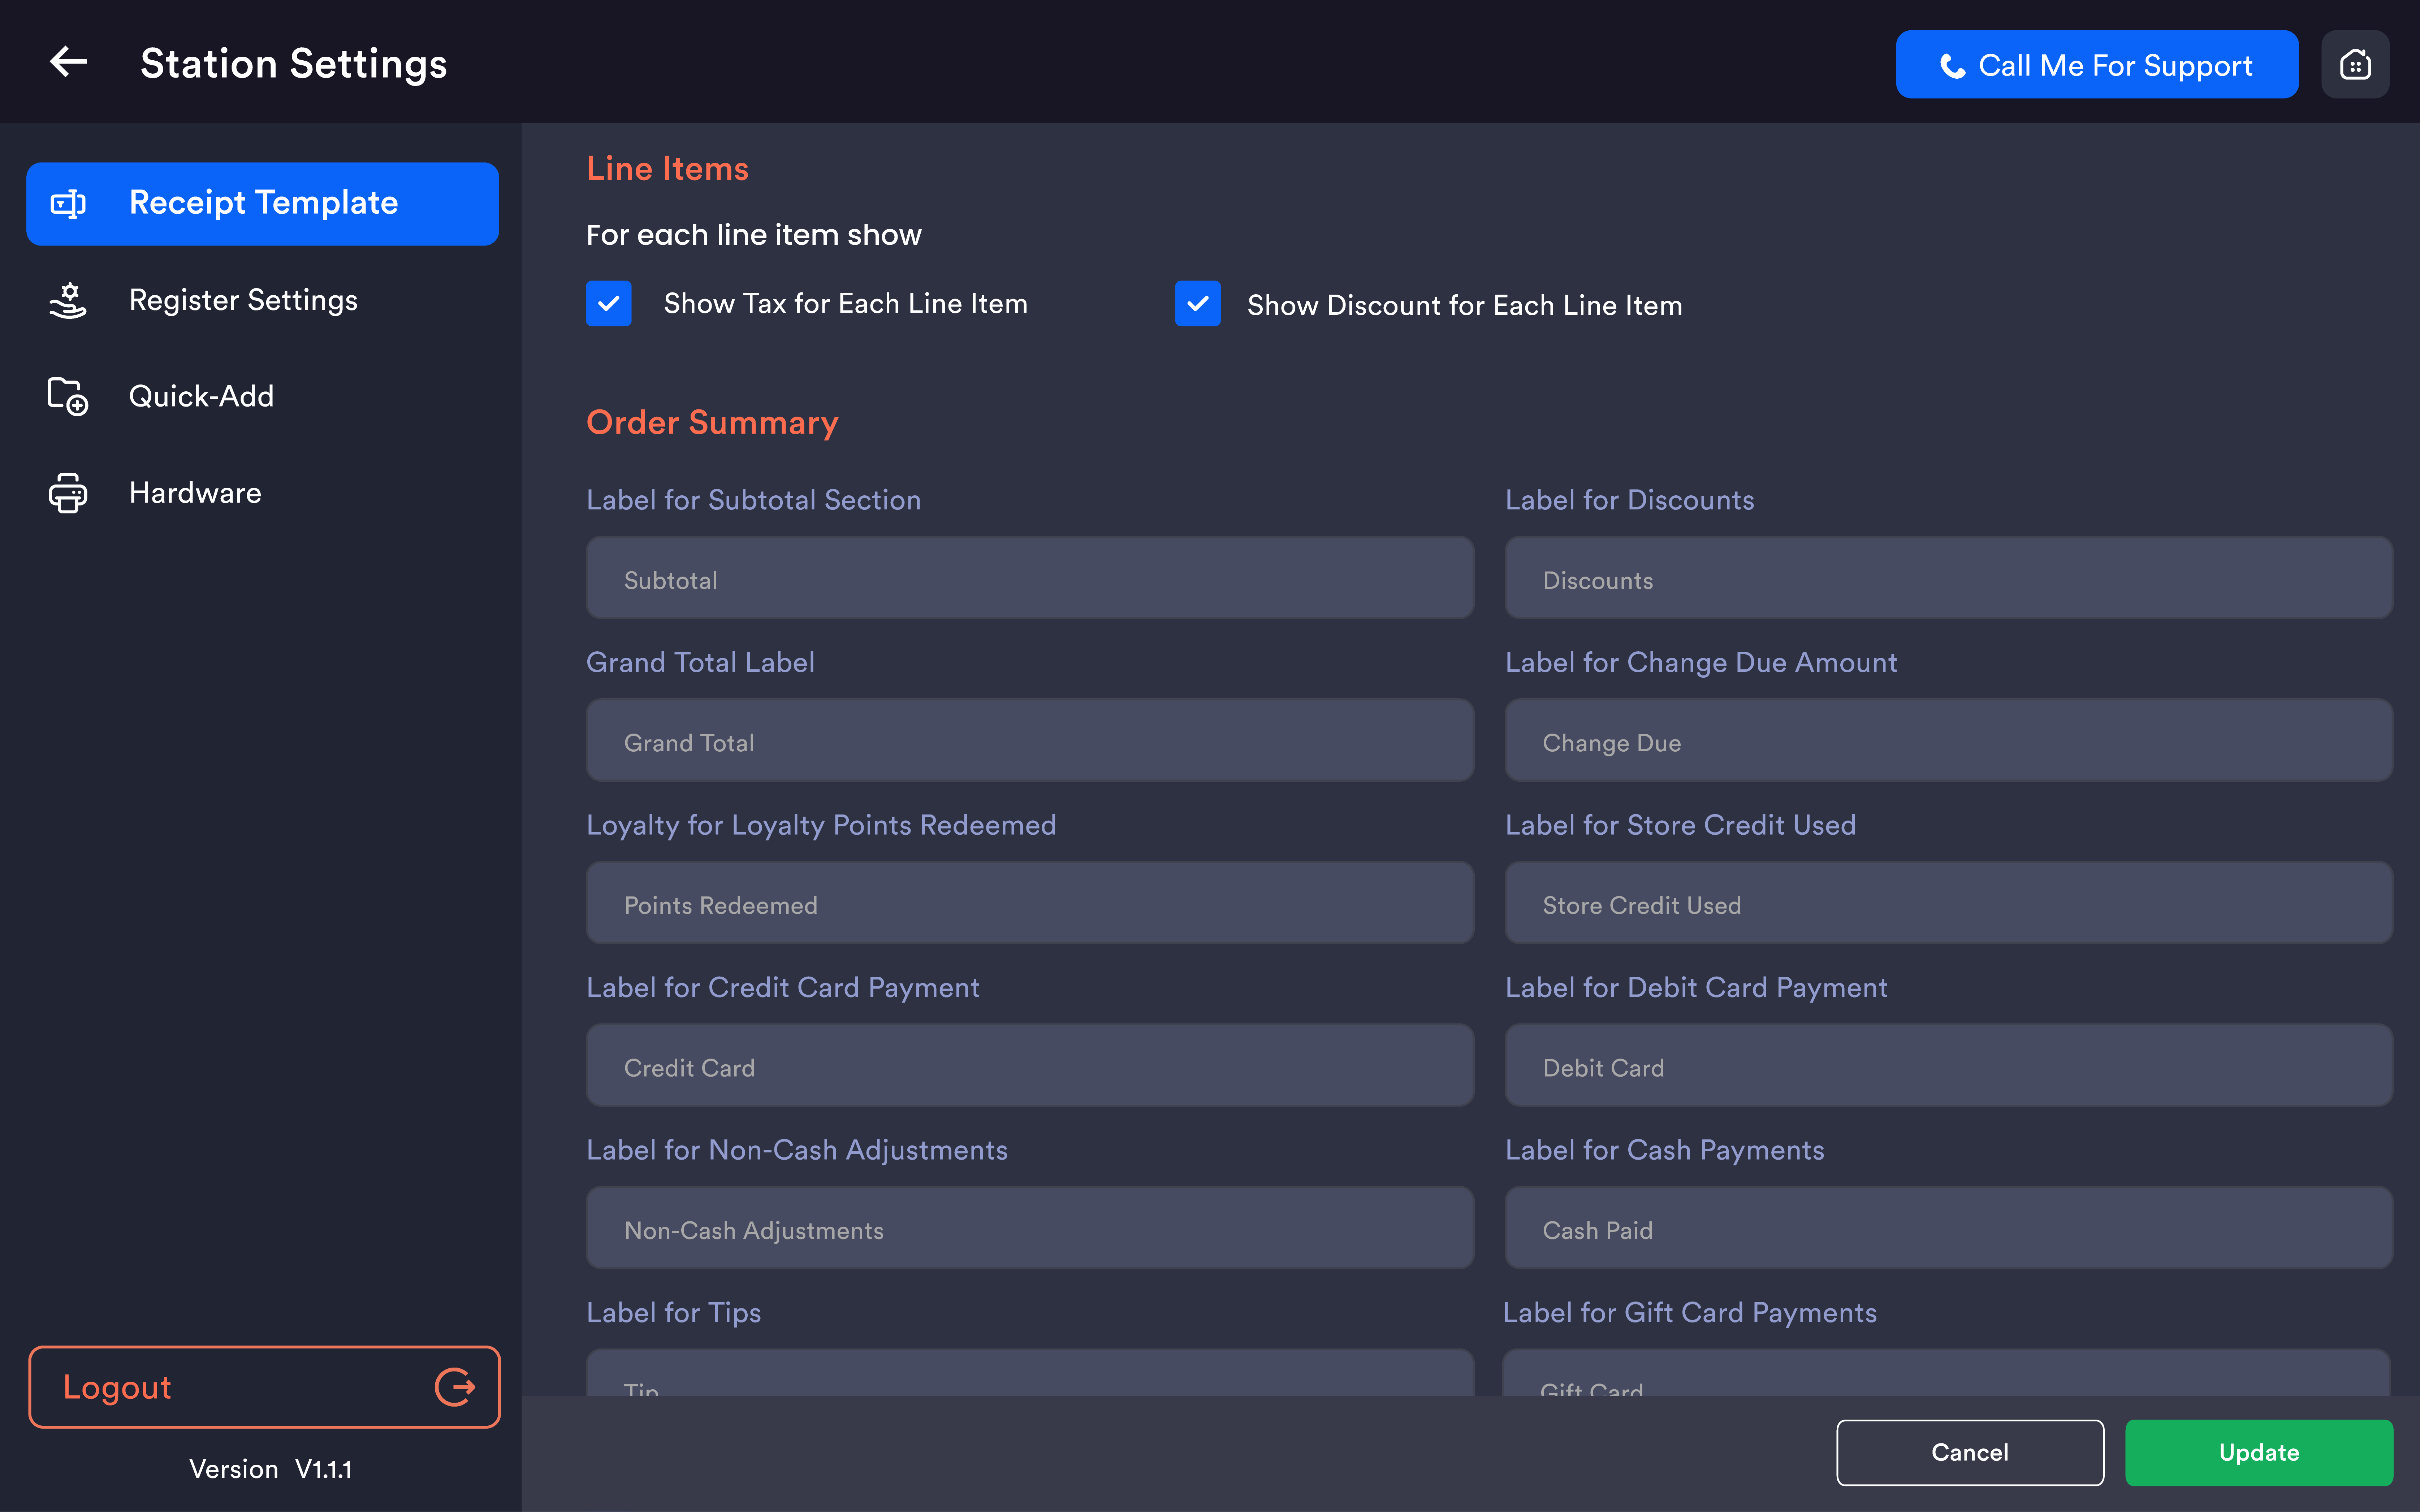Click the Logout button
Screen dimensions: 2420x1512
(x=264, y=1387)
